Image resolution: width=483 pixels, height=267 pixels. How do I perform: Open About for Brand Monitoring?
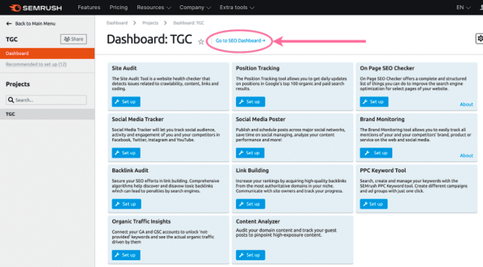(466, 156)
